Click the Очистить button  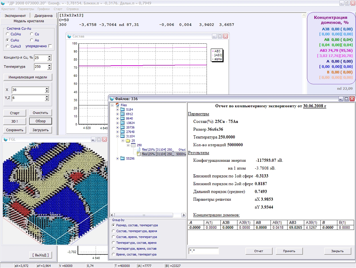point(40,113)
